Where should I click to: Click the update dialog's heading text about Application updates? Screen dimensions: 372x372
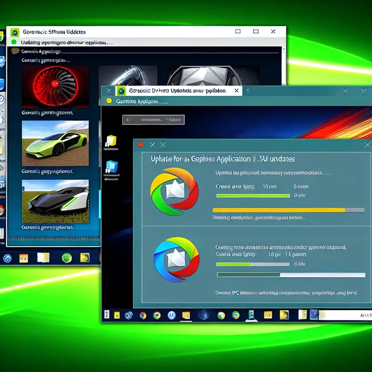223,159
